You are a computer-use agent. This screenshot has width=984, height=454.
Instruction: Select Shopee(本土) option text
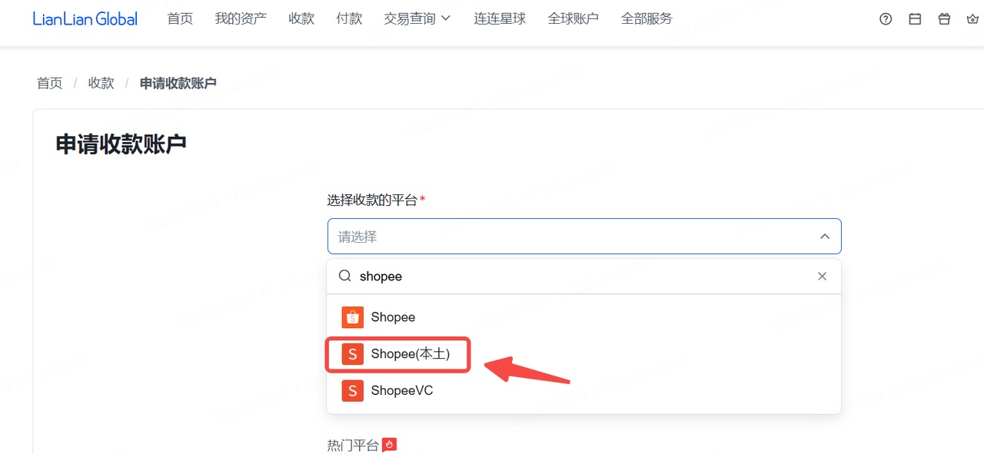pyautogui.click(x=411, y=354)
